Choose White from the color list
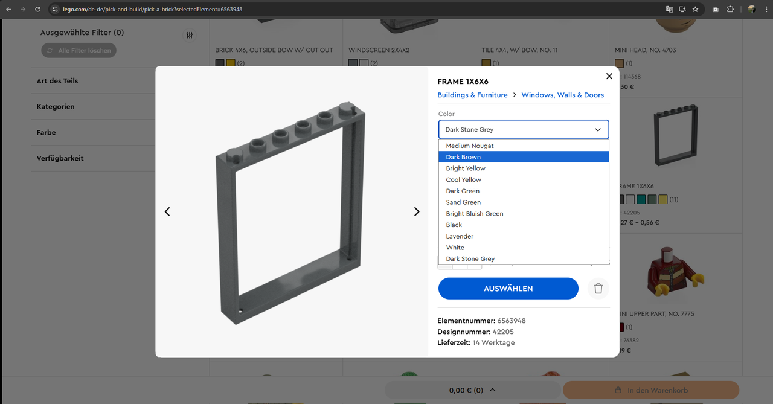The height and width of the screenshot is (404, 773). [524, 248]
